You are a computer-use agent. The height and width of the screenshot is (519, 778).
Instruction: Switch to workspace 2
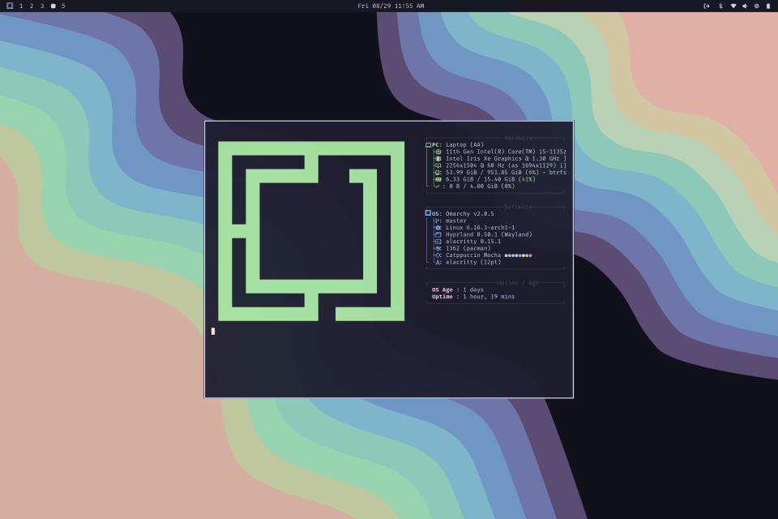(x=32, y=6)
